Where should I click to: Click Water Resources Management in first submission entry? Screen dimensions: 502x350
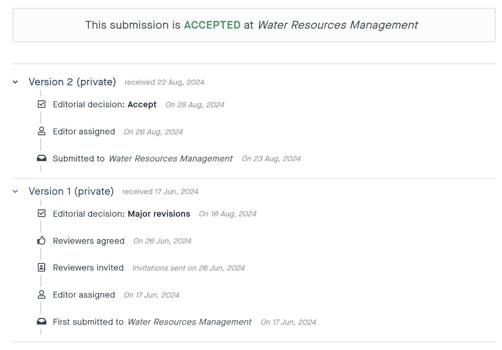(189, 322)
